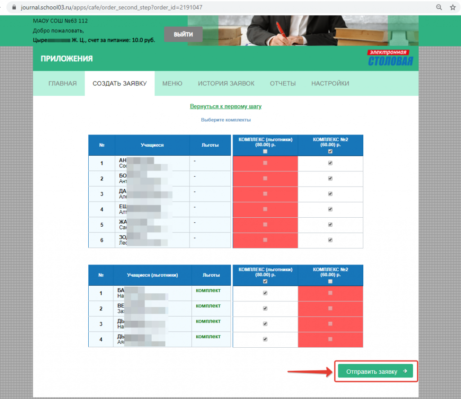Go to the ОТЧЕТЫ tab
This screenshot has height=399, width=461.
pos(283,84)
